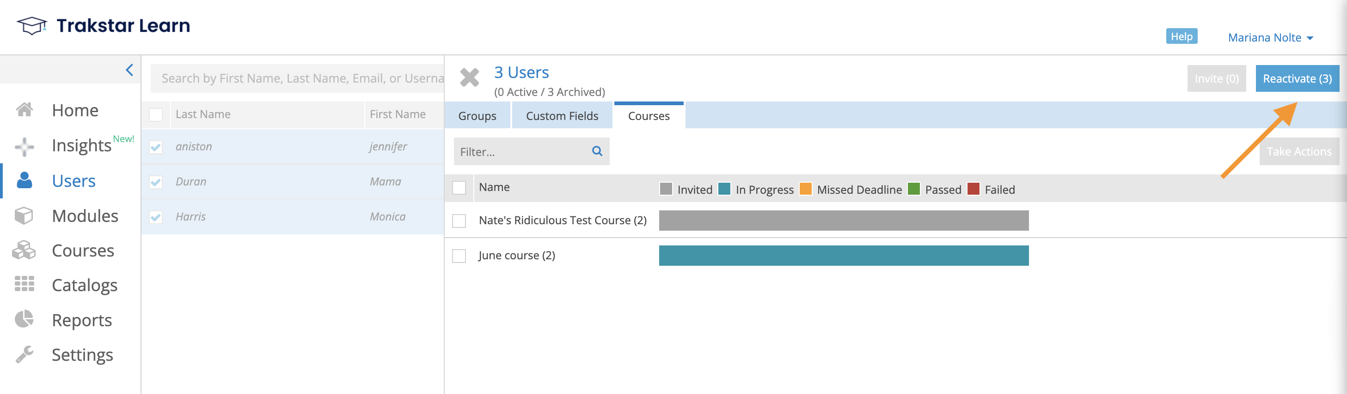
Task: Click the (0 Active / 3 Archived) status text
Action: [x=549, y=92]
